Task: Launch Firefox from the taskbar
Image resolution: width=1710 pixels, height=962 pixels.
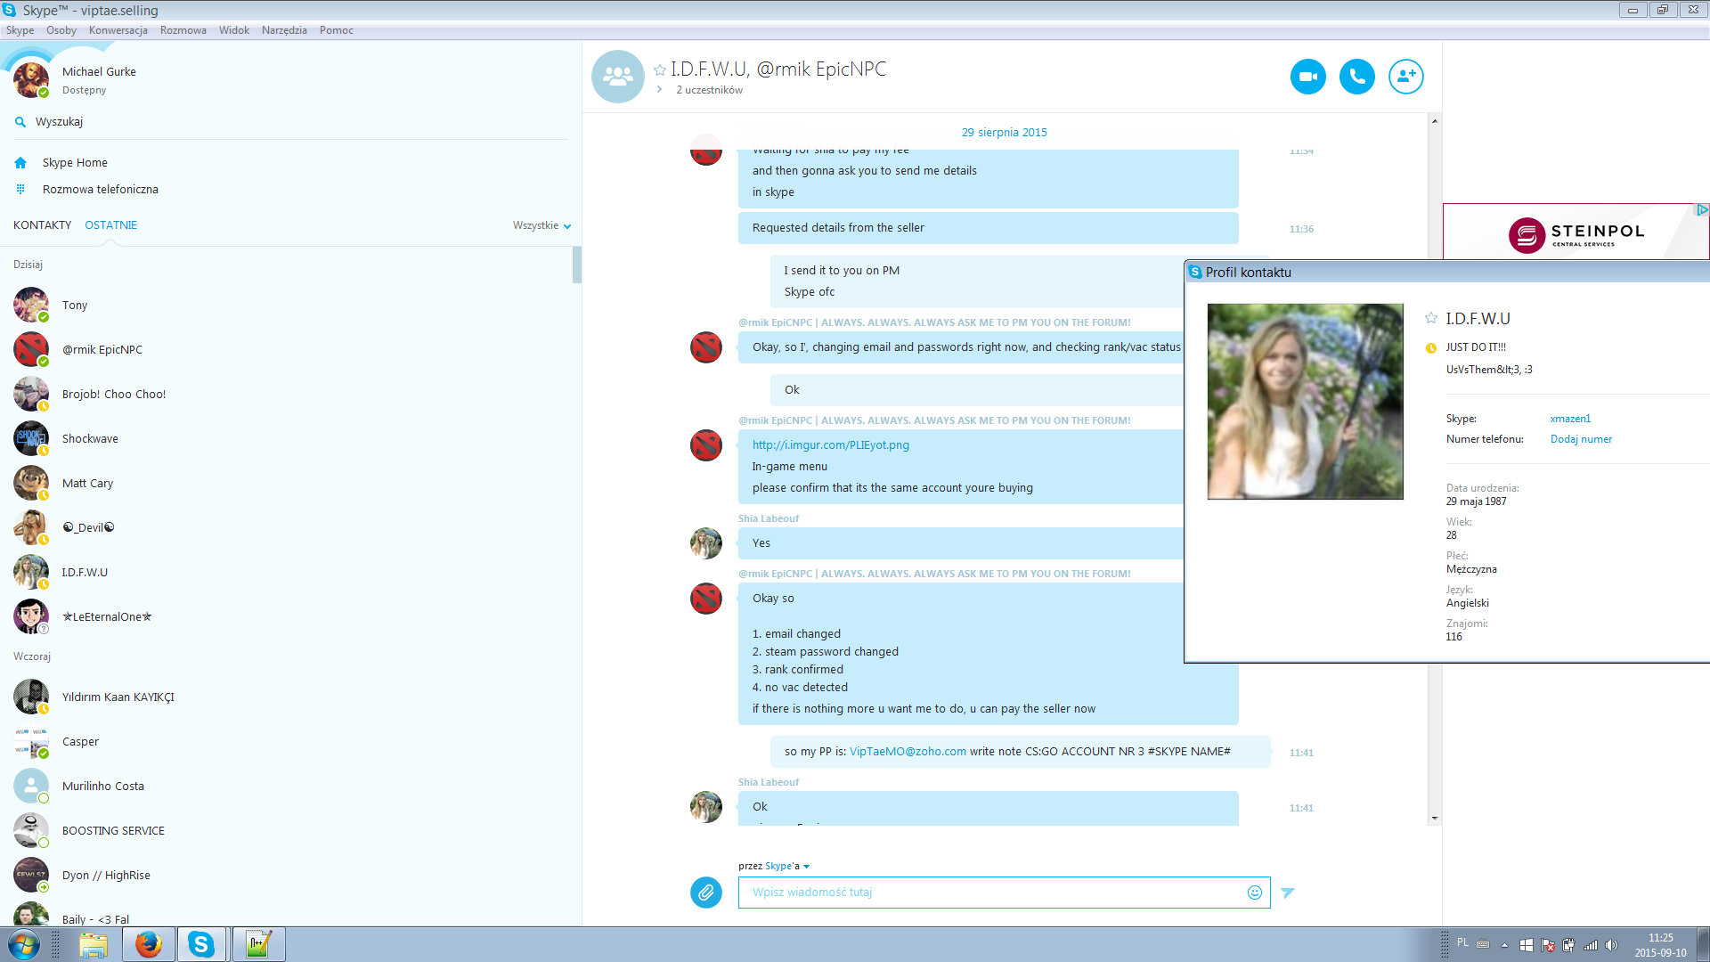Action: pyautogui.click(x=148, y=944)
